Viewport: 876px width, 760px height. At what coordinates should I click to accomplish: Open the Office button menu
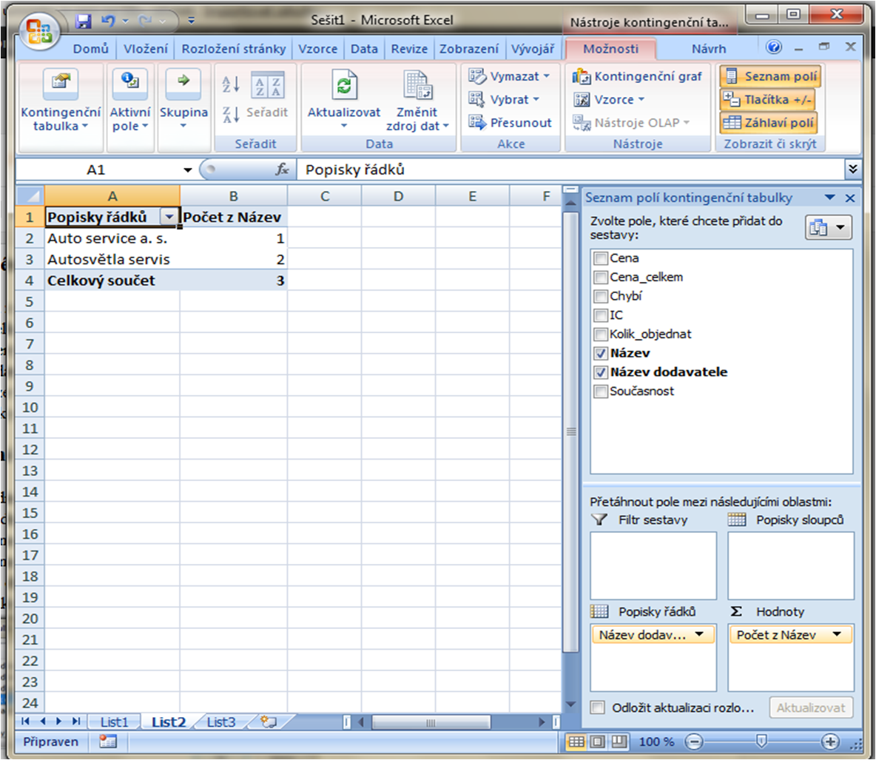(39, 31)
